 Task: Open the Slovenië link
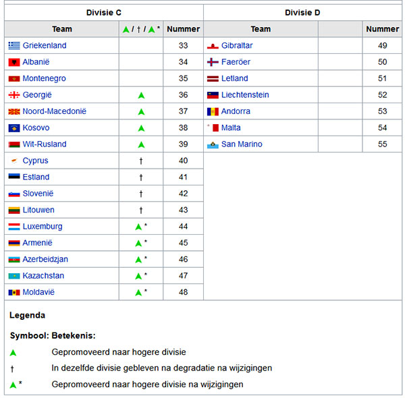click(x=38, y=194)
